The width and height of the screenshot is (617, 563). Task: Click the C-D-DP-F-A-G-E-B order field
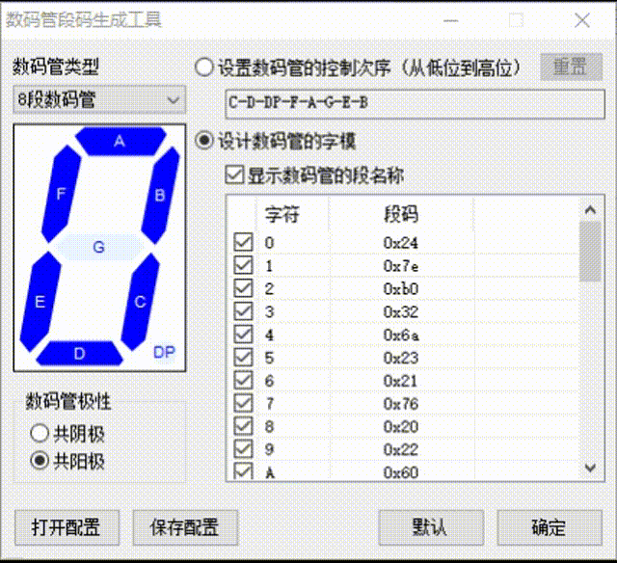(415, 103)
